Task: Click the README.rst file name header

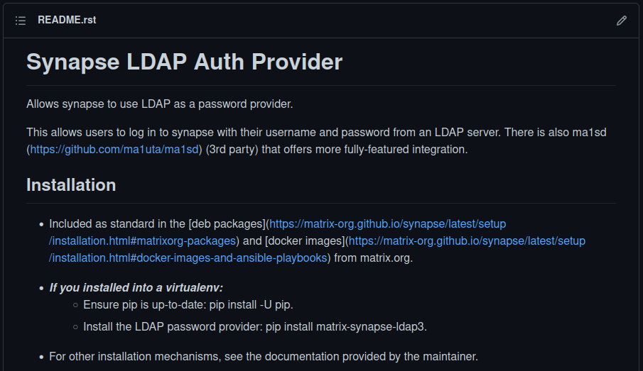Action: click(x=67, y=20)
